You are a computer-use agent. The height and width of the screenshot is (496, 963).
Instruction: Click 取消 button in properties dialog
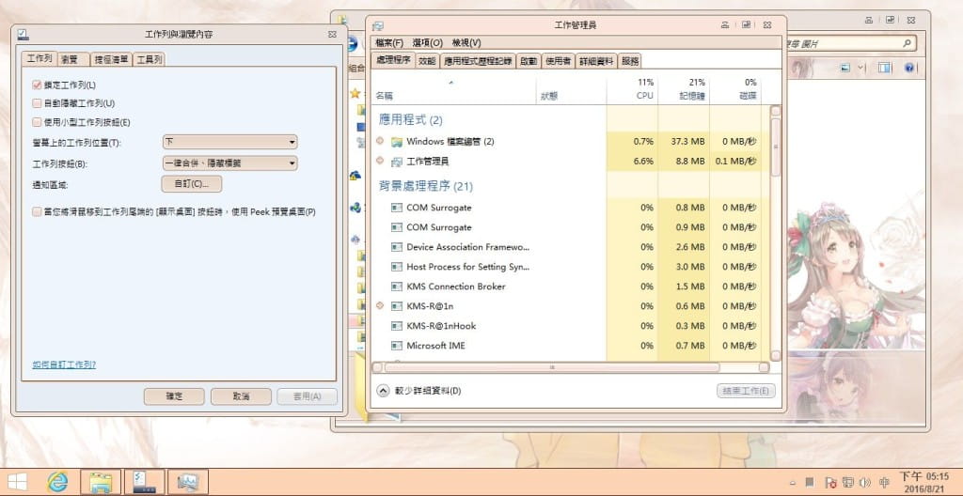tap(241, 396)
